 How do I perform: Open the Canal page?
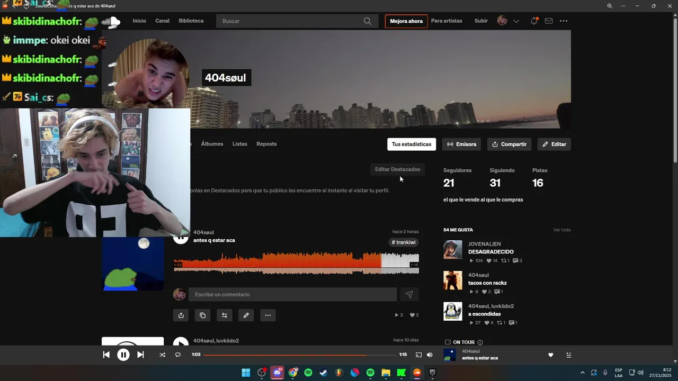click(162, 21)
